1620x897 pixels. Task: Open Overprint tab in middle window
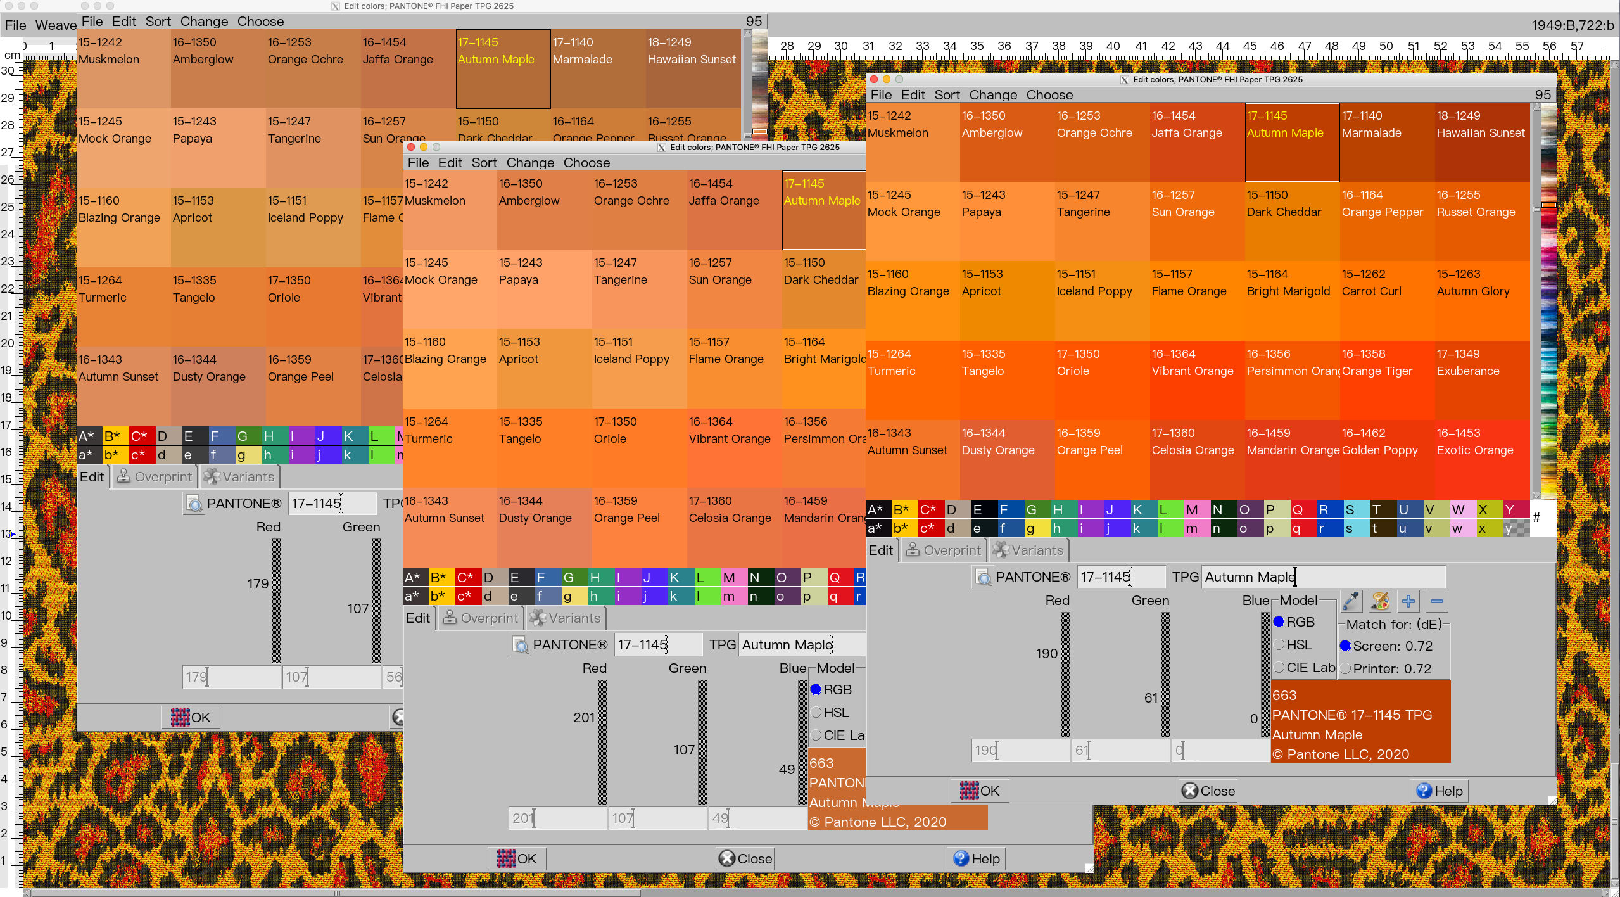(x=480, y=618)
